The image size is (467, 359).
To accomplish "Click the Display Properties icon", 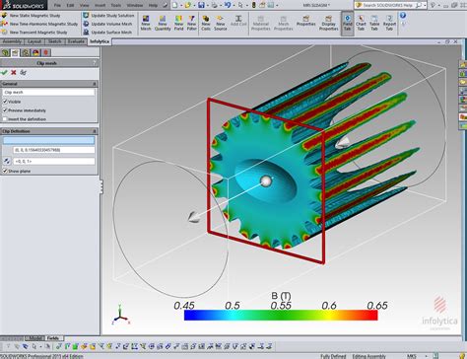I will [x=329, y=23].
